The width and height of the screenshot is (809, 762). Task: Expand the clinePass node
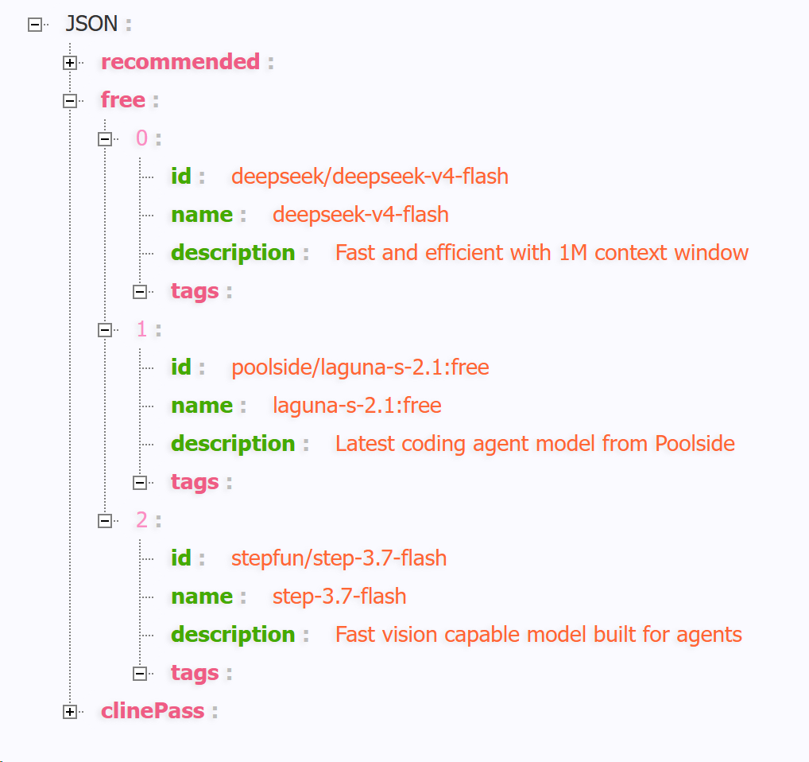[x=70, y=712]
